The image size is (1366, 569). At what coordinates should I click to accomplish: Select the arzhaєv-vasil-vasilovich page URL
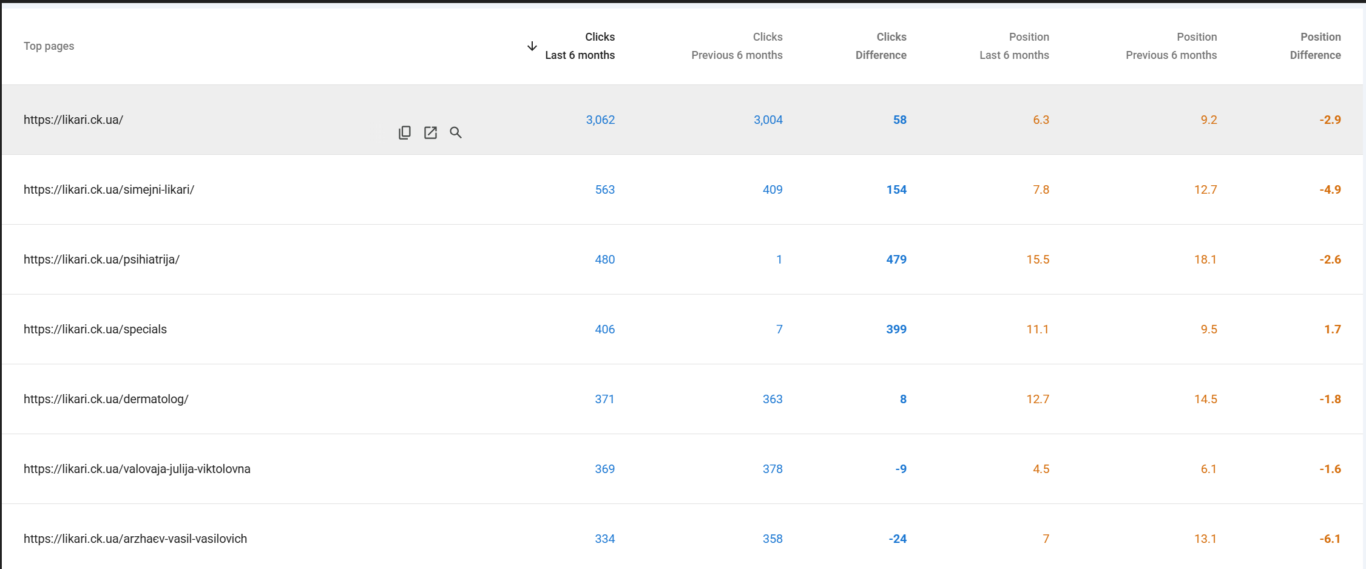(135, 539)
